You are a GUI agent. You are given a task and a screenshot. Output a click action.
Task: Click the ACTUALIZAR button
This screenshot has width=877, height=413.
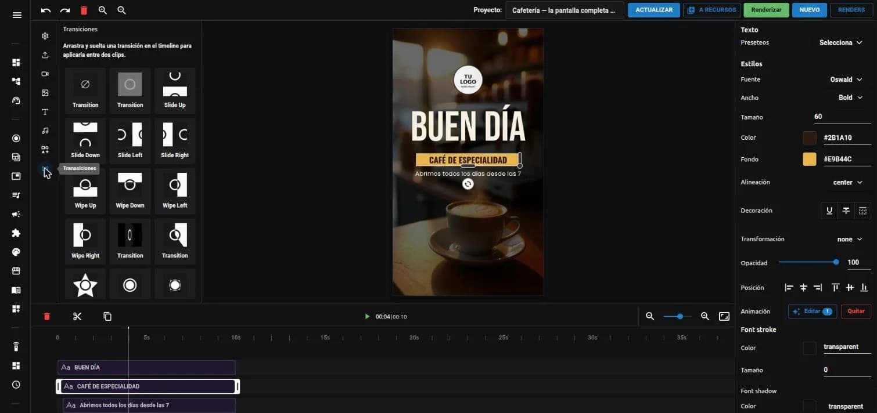[x=654, y=10]
